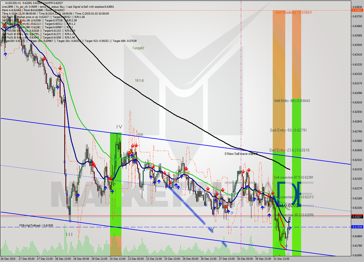364x262 pixels.
Task: Click price axis value 0.62435
Action: [357, 169]
